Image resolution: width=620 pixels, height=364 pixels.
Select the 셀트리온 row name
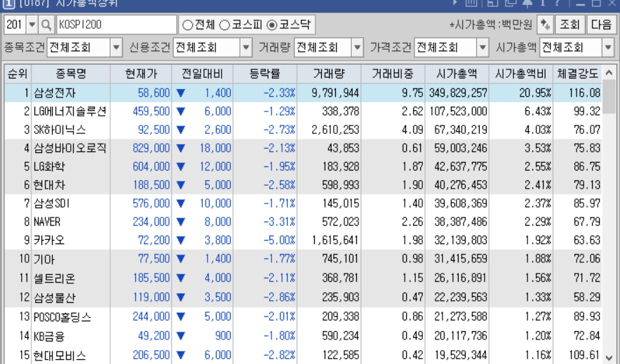tap(54, 278)
